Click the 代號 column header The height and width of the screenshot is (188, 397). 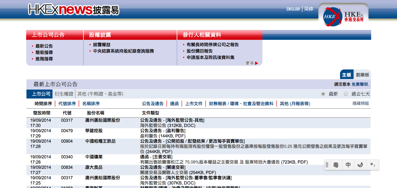tap(67, 113)
